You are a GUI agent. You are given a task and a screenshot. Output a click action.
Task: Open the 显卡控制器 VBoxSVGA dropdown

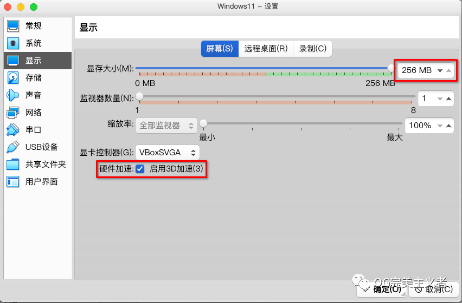168,153
